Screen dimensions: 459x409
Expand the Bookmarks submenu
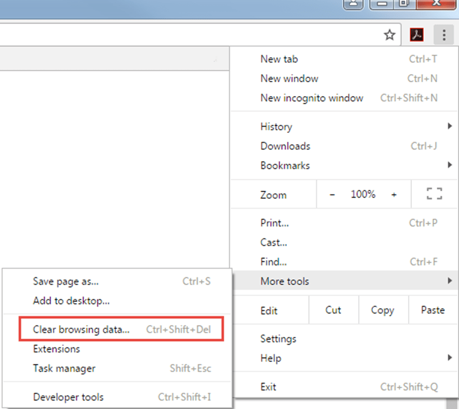coord(345,165)
